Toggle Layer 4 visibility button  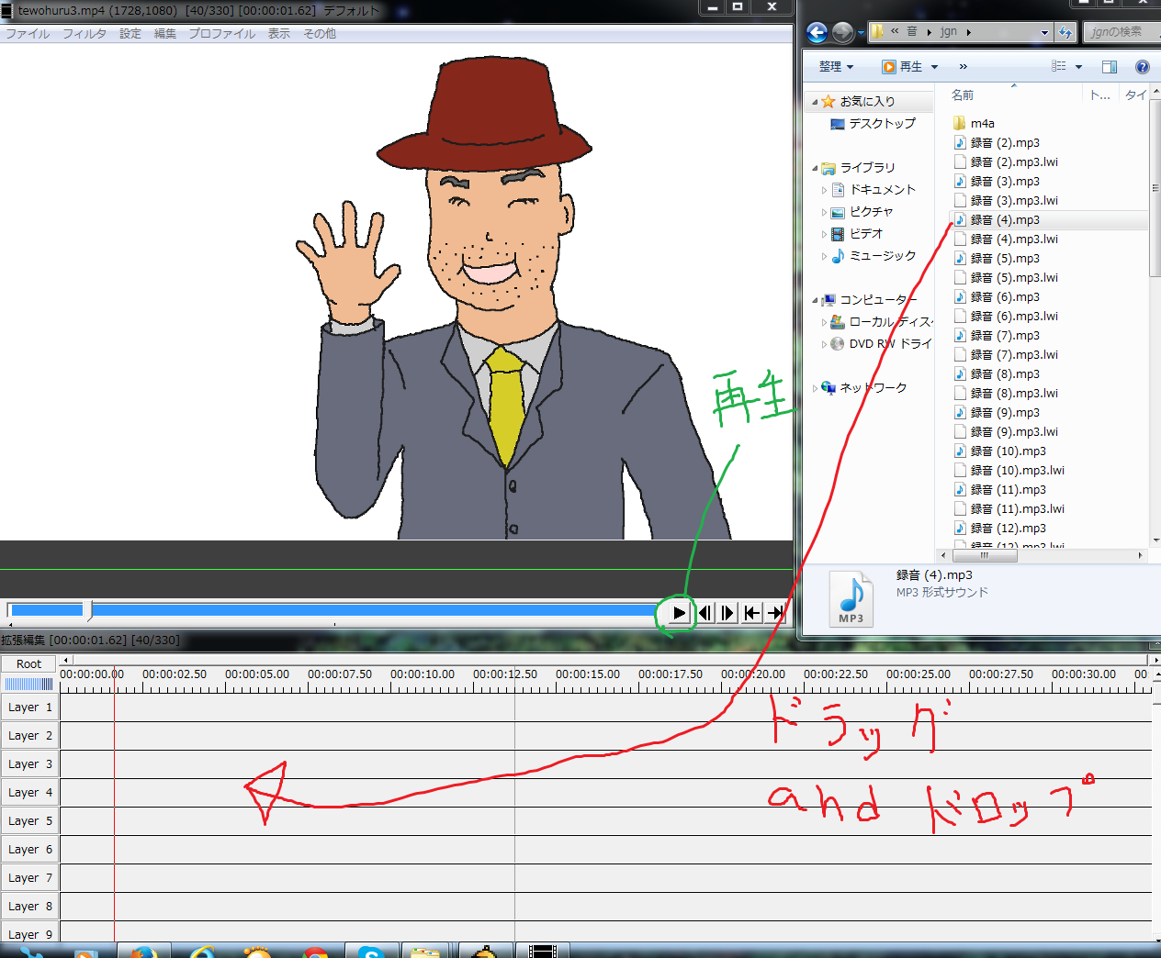(29, 793)
